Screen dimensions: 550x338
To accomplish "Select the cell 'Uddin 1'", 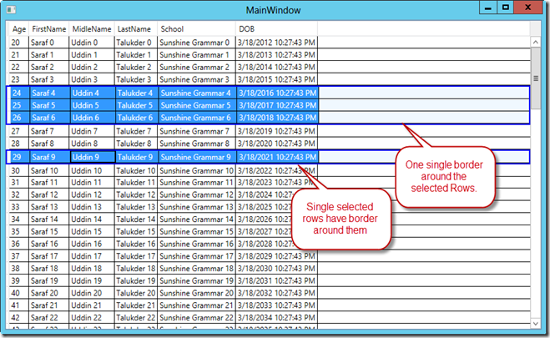I will pos(92,55).
